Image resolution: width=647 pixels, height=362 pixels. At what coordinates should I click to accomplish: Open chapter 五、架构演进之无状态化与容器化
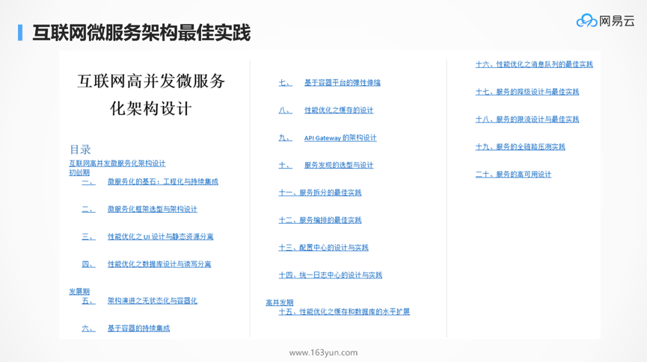click(x=139, y=301)
